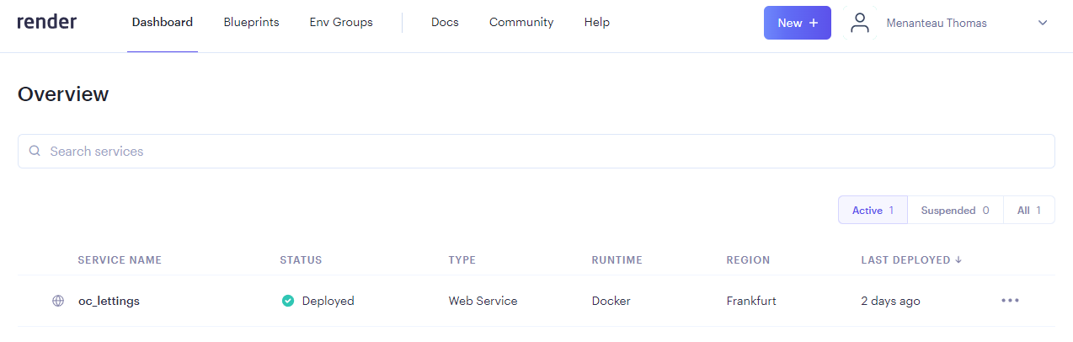Open the Env Groups tab
1073x342 pixels.
[341, 23]
